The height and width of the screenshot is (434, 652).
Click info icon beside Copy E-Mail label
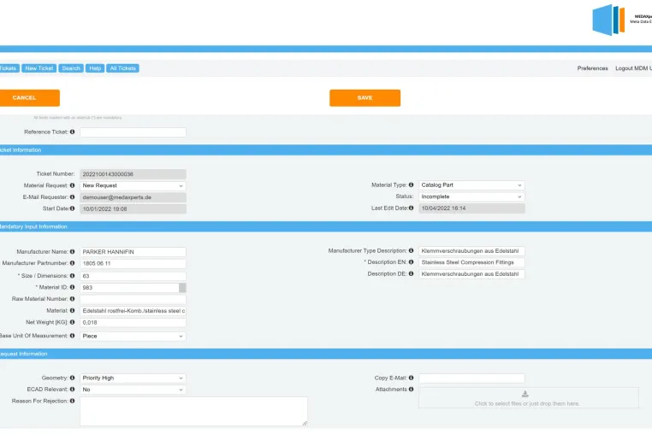point(411,378)
